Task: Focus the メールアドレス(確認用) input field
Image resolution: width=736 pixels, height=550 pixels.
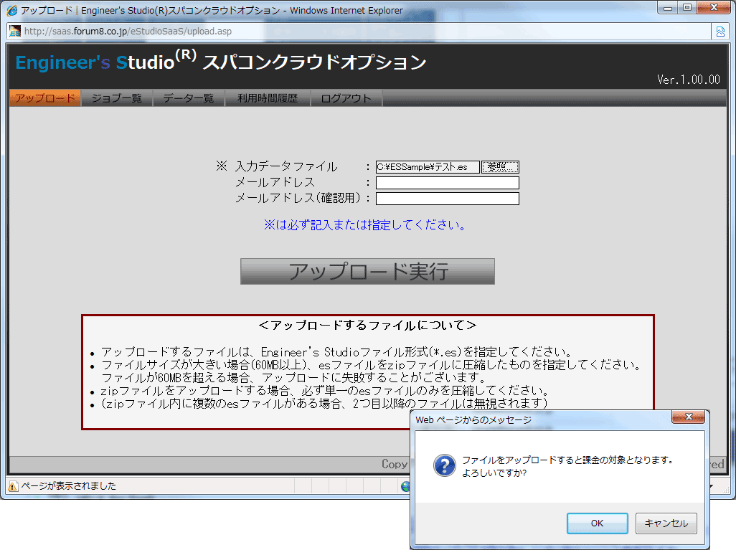Action: [x=448, y=199]
